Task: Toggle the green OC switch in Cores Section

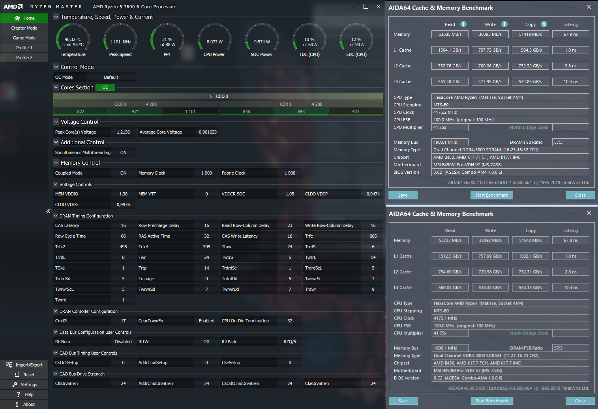Action: [105, 87]
